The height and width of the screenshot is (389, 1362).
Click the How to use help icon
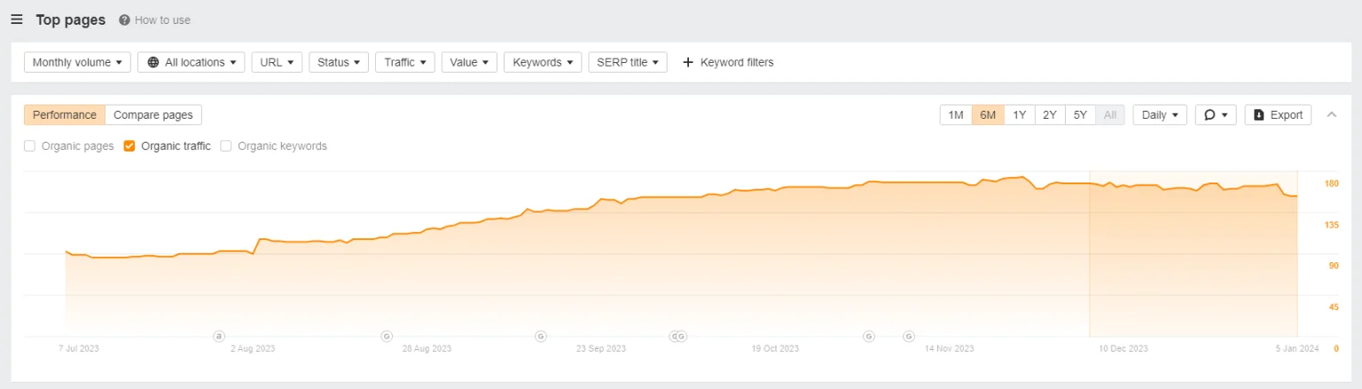point(124,19)
